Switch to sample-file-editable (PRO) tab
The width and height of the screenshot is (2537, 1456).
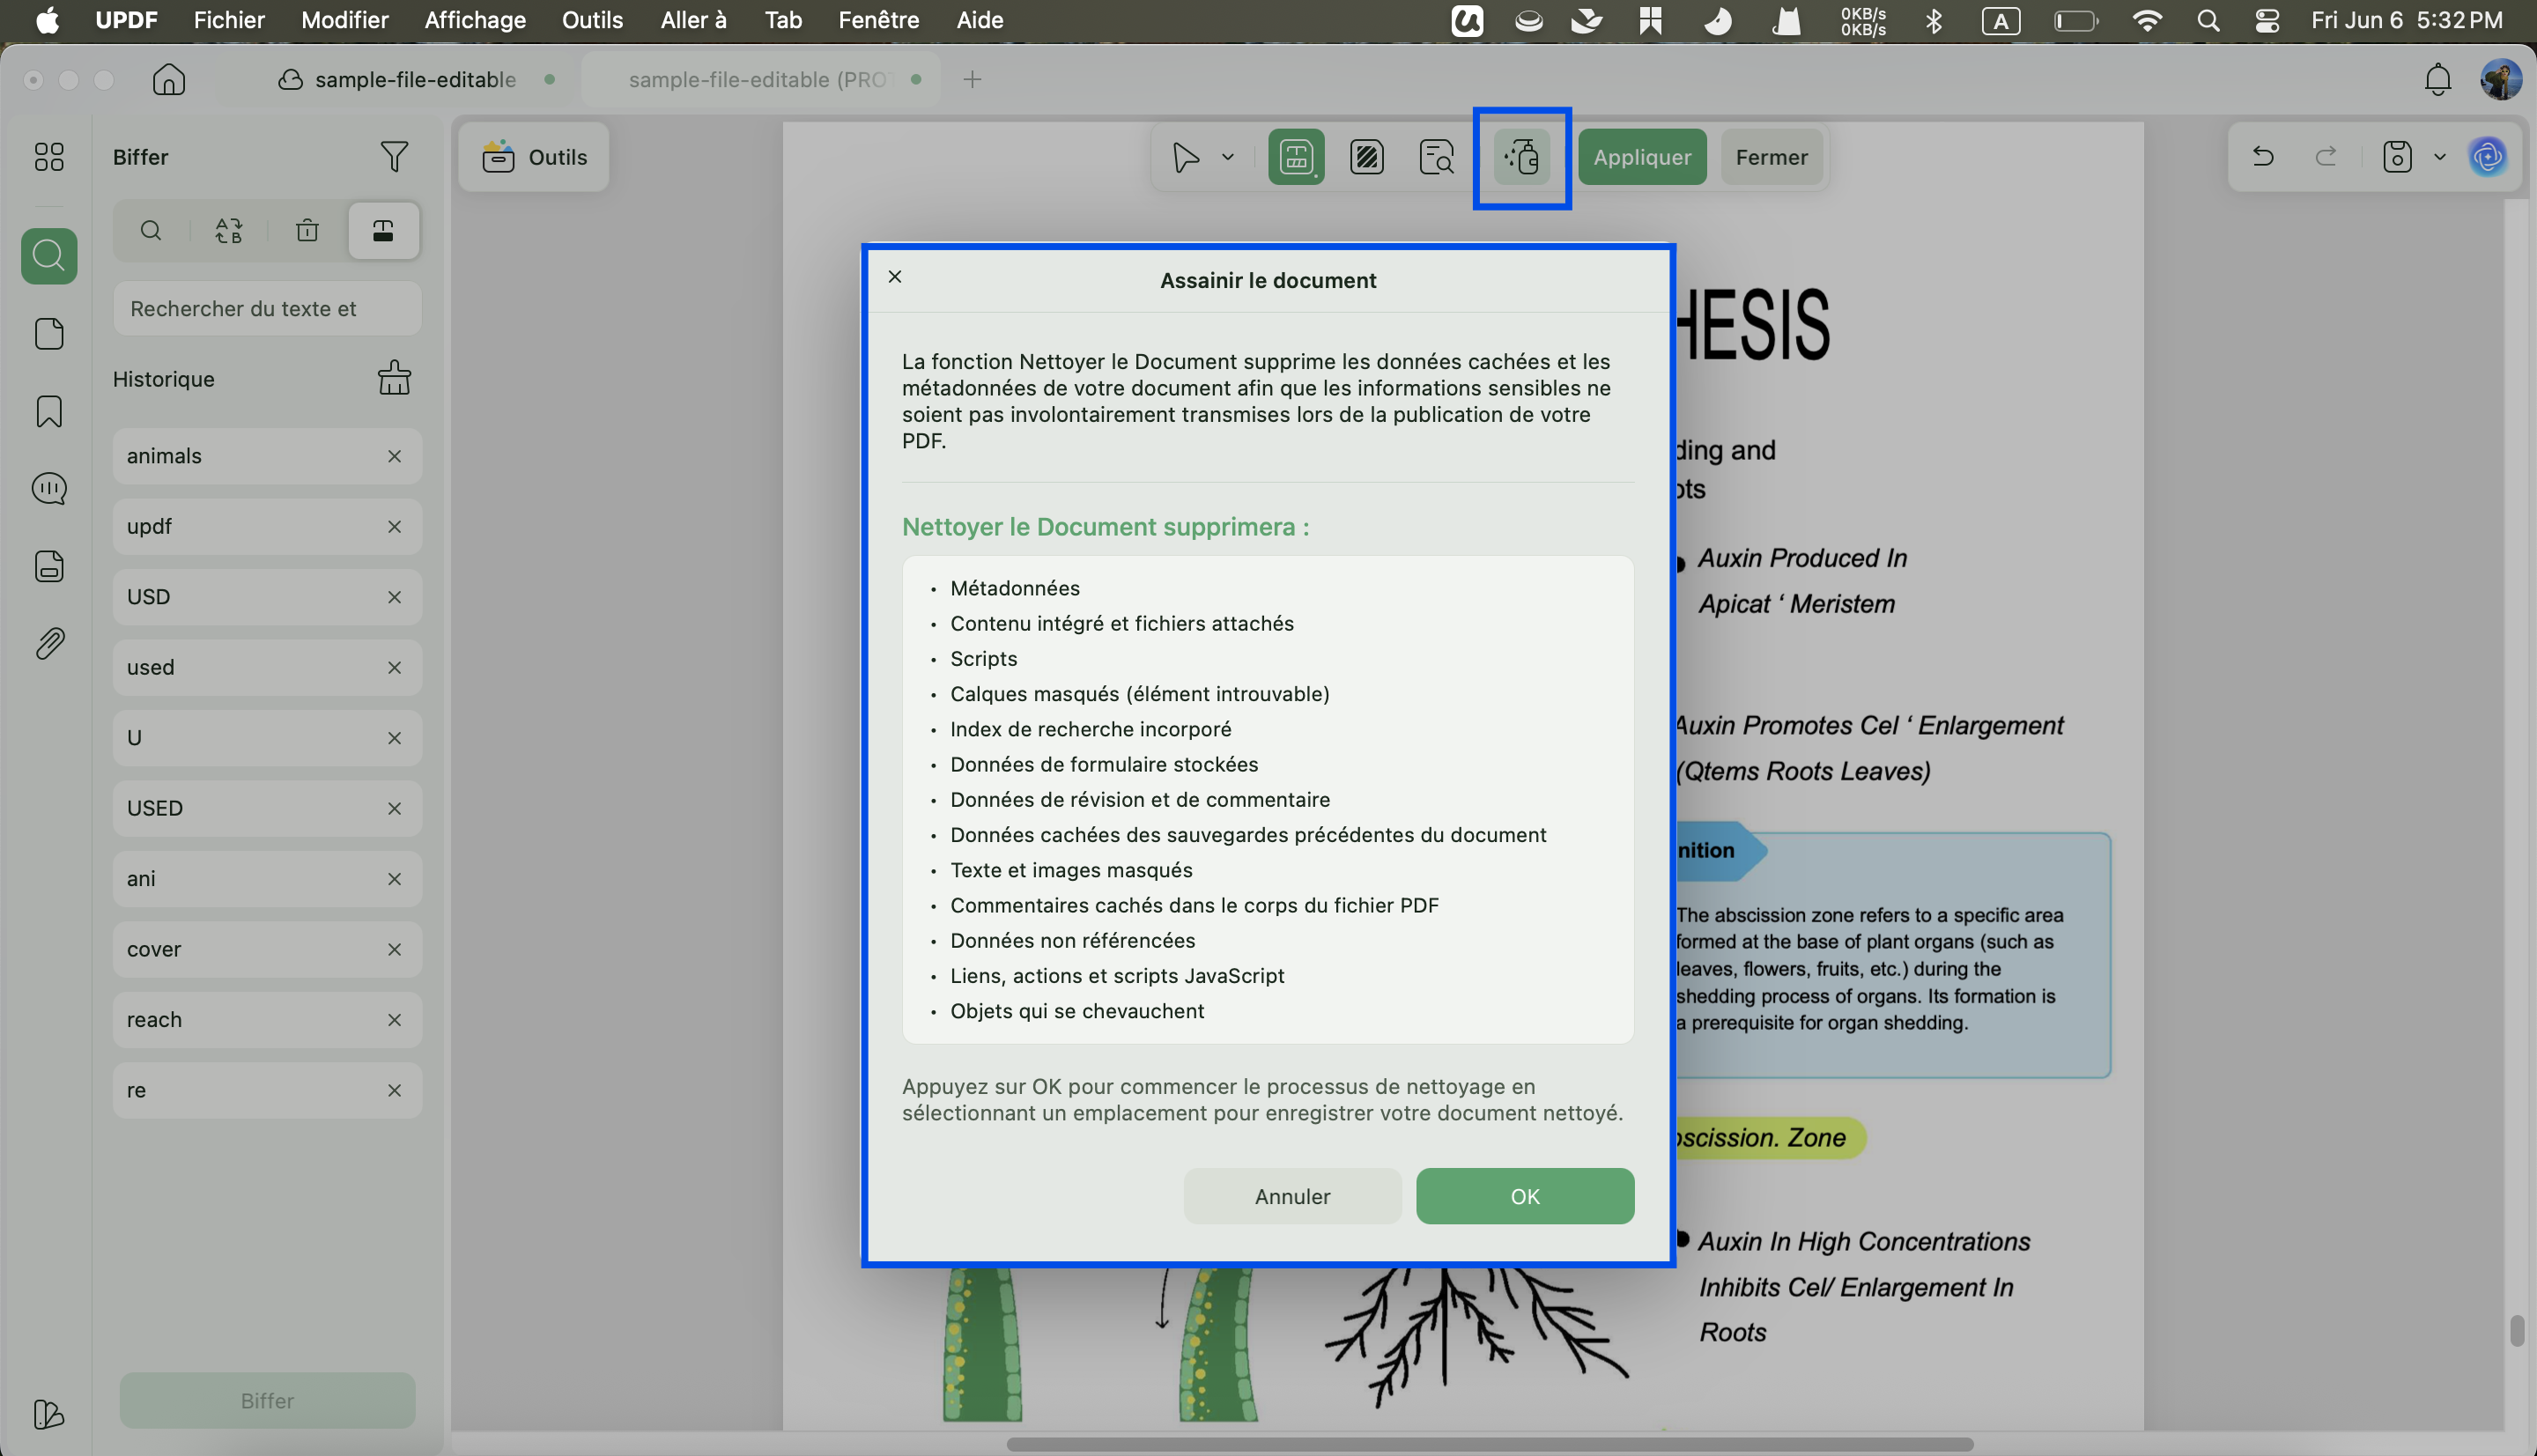click(x=759, y=79)
